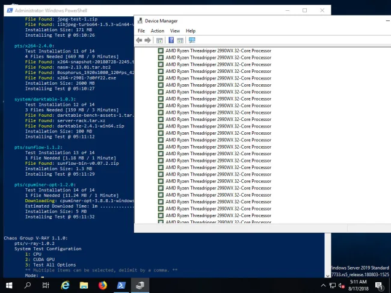Click the Back arrow in Device Manager toolbar

point(139,40)
